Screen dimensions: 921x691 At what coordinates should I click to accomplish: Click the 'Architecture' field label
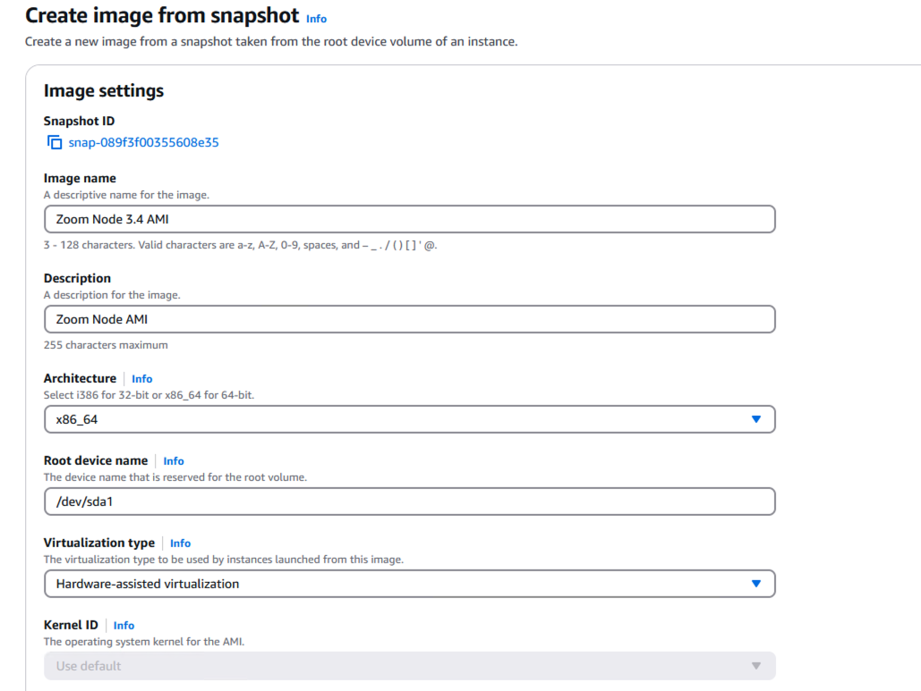(80, 378)
